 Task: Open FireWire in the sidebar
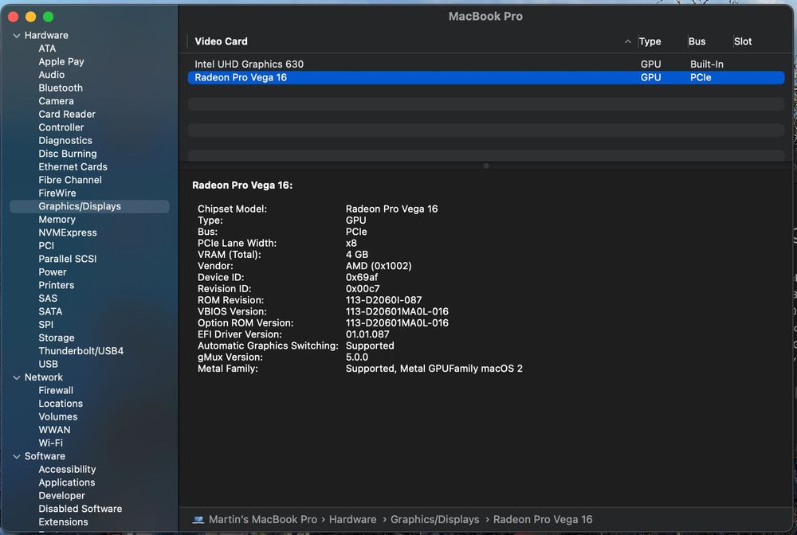point(57,193)
